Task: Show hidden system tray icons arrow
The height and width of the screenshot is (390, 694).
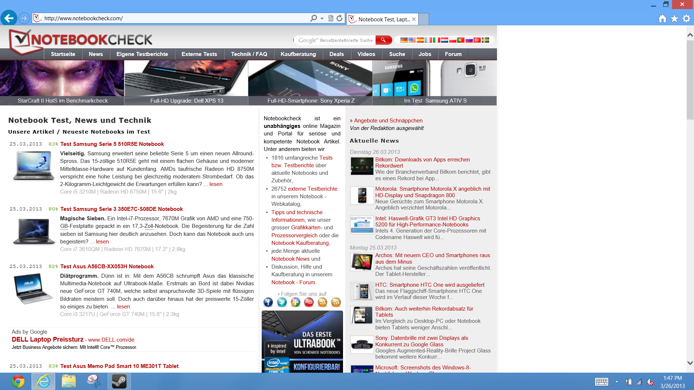Action: pos(617,382)
